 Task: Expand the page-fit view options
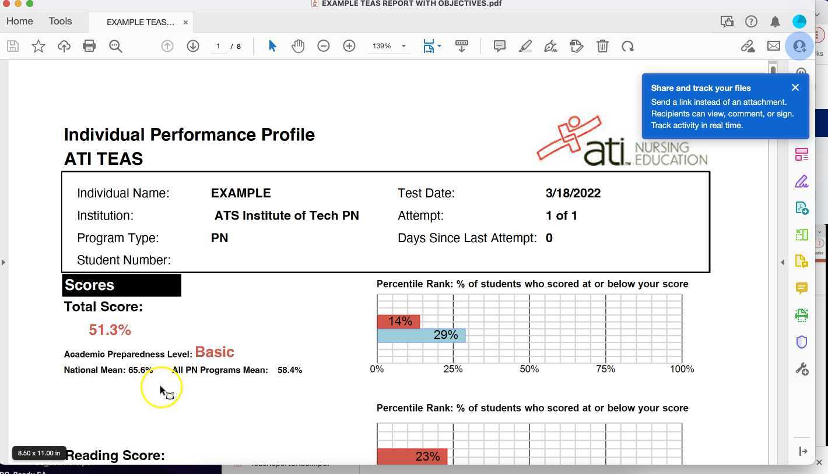(x=439, y=46)
